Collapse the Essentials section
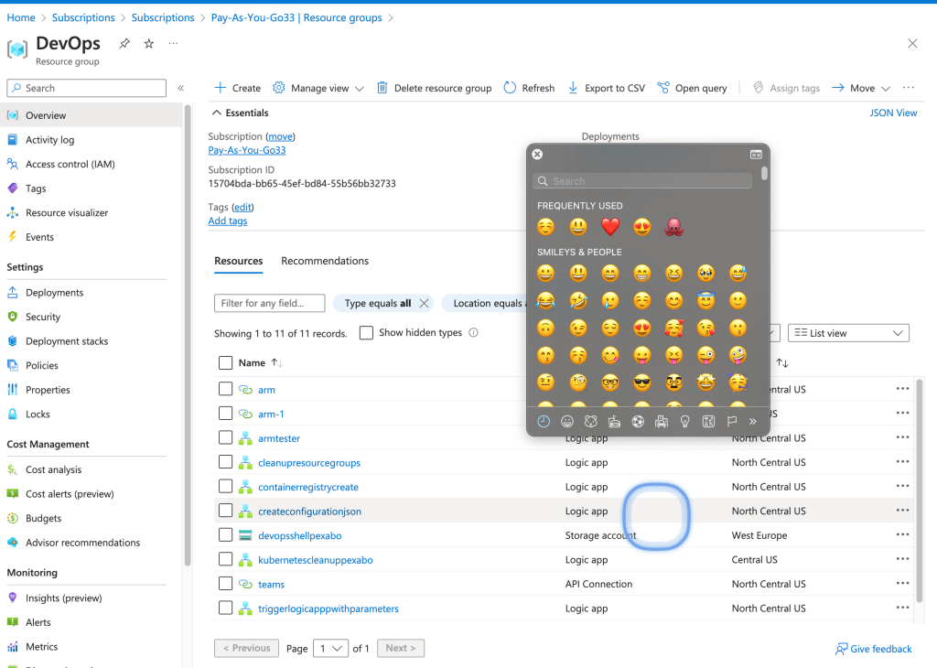 (x=239, y=113)
